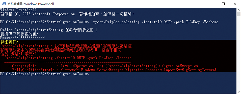The height and width of the screenshot is (94, 241).
Task: Click the red text 位於 線路:1 字元:1
Action: click(x=18, y=54)
